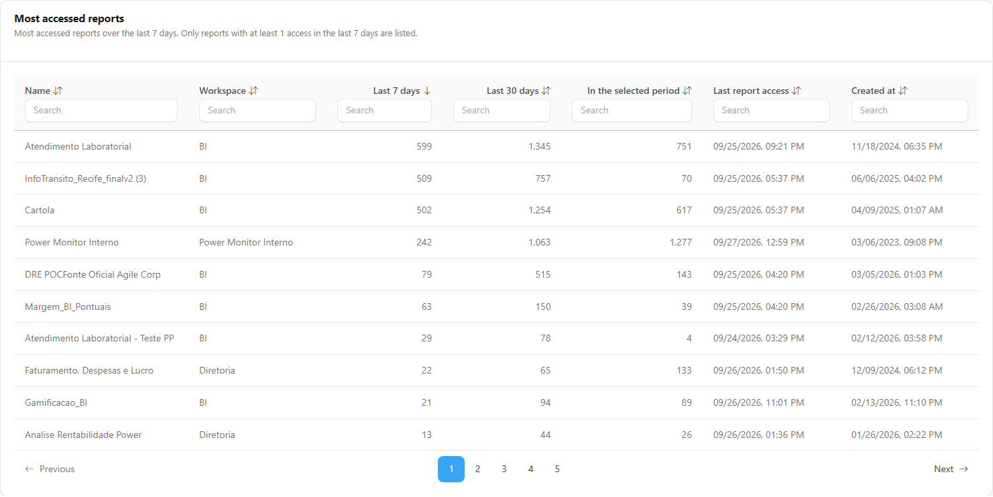Select current page 1 button
This screenshot has width=993, height=497.
point(451,470)
